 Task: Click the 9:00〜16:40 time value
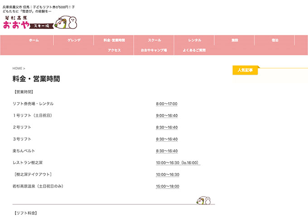coord(167,116)
